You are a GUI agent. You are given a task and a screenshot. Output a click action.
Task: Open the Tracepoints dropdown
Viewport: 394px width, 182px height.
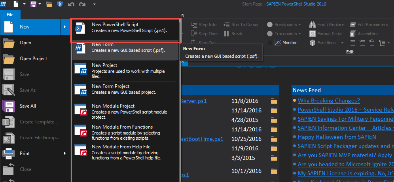(284, 34)
